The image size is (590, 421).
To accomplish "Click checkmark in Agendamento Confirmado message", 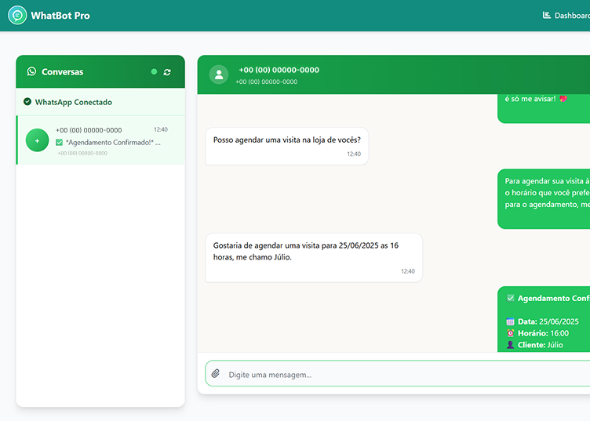I will click(x=510, y=299).
